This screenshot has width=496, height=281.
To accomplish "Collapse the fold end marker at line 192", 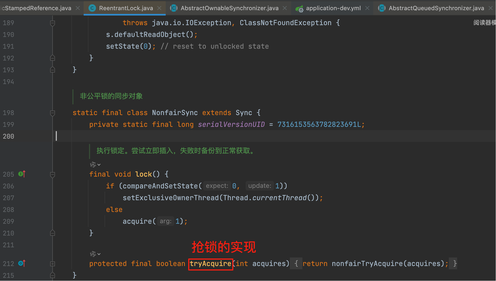I will pyautogui.click(x=53, y=58).
